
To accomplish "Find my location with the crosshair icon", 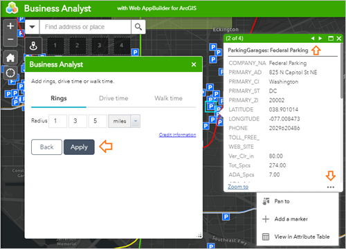I will (x=10, y=73).
